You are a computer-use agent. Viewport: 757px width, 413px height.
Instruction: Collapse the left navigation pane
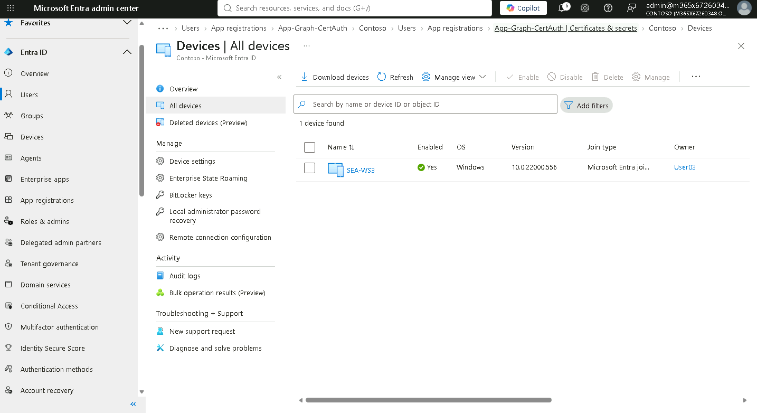(x=134, y=404)
